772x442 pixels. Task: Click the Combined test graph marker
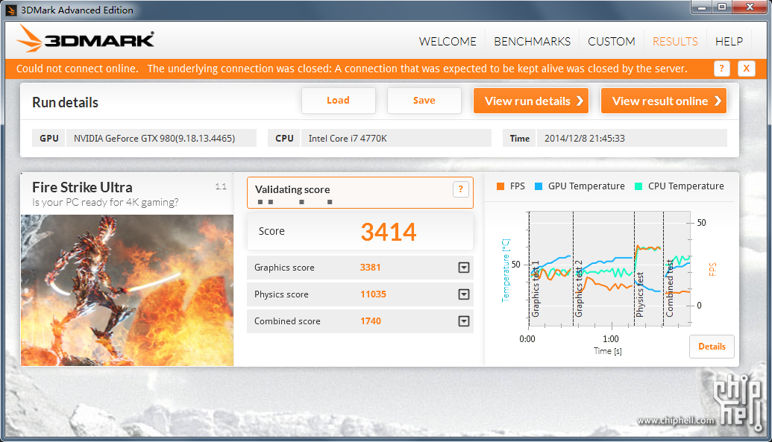pos(670,288)
